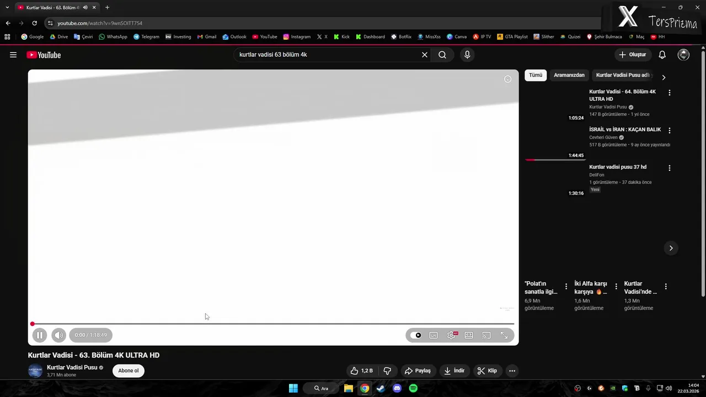The width and height of the screenshot is (706, 397).
Task: Open the Windows Start menu
Action: (293, 388)
